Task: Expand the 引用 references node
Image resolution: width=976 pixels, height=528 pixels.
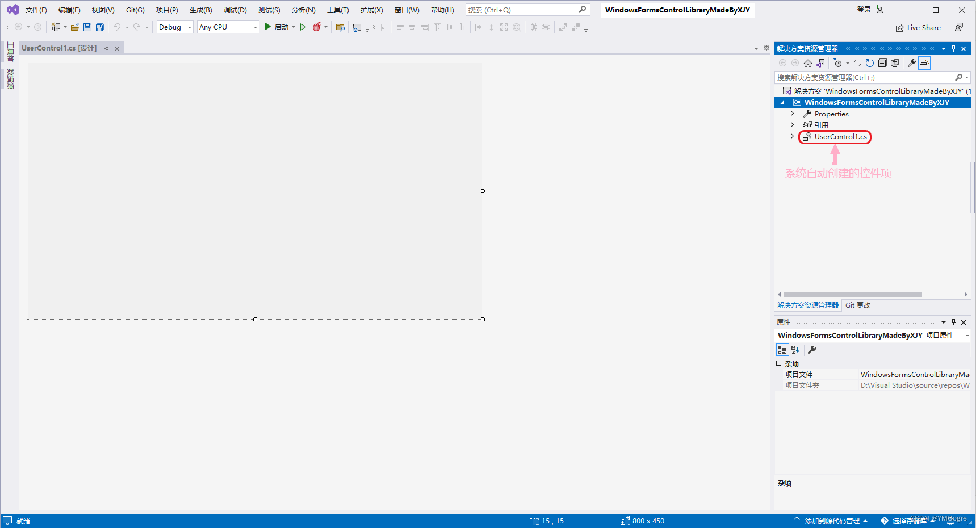Action: (x=792, y=125)
